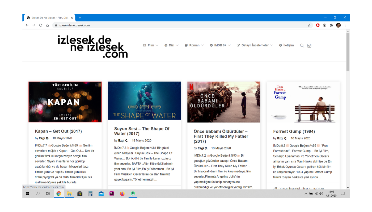
Task: Click the scrollbar down arrow
Action: [x=348, y=188]
